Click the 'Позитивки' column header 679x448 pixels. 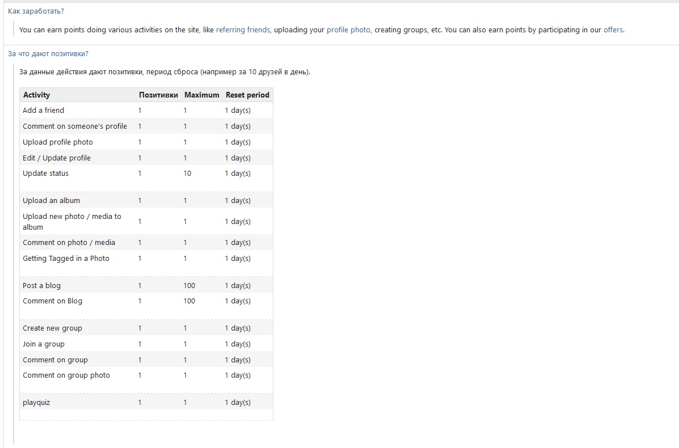(x=158, y=95)
